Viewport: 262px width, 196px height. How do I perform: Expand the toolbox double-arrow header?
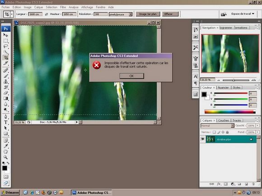click(x=3, y=21)
